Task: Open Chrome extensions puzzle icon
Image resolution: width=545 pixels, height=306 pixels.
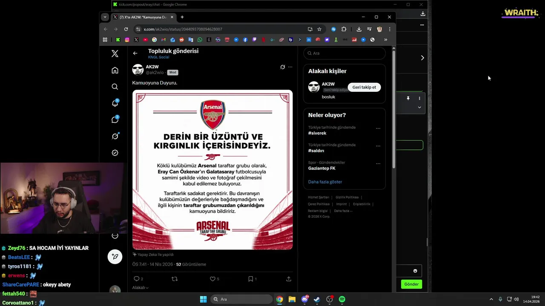Action: click(x=344, y=29)
